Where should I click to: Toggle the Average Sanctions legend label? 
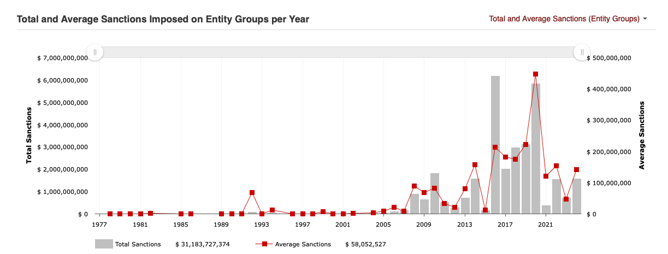(303, 244)
